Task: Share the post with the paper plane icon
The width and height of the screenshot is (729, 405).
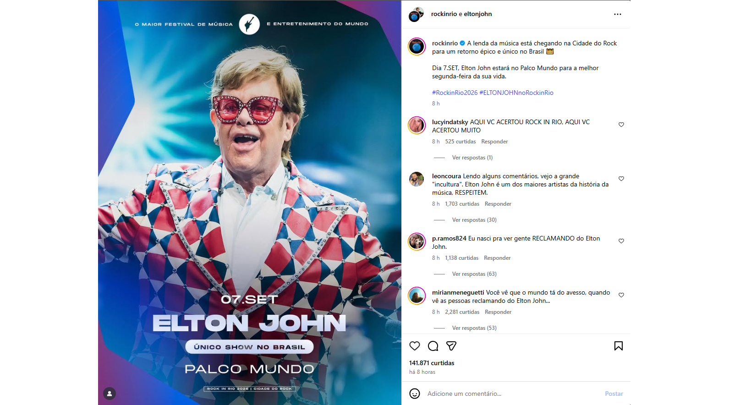Action: pyautogui.click(x=451, y=346)
